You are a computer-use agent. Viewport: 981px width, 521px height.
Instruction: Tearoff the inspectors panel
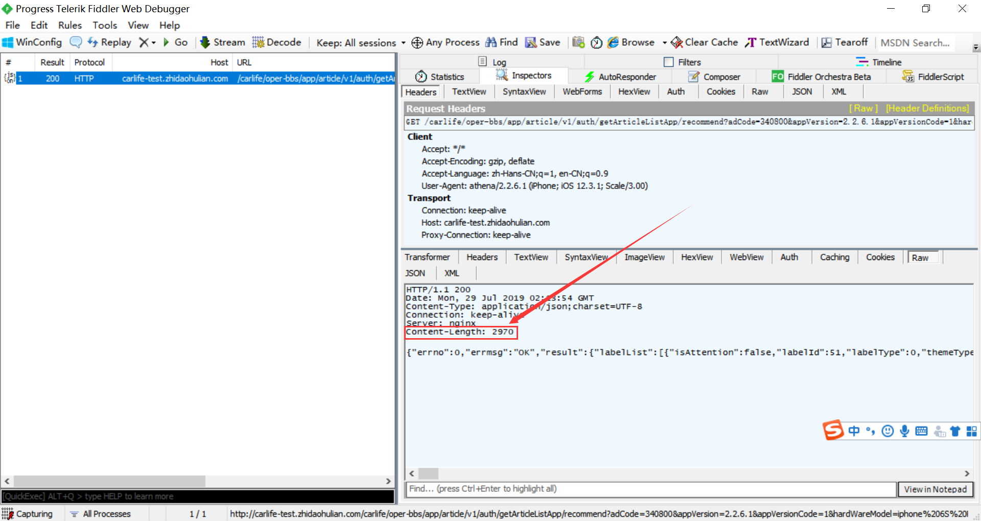pyautogui.click(x=845, y=42)
